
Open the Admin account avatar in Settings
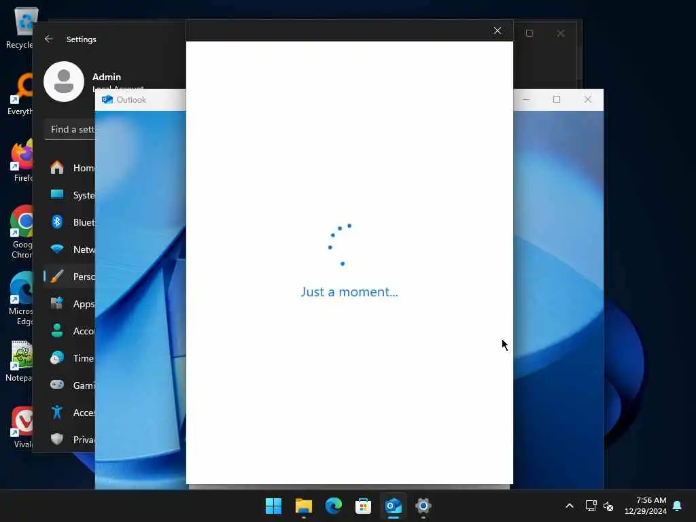coord(64,82)
